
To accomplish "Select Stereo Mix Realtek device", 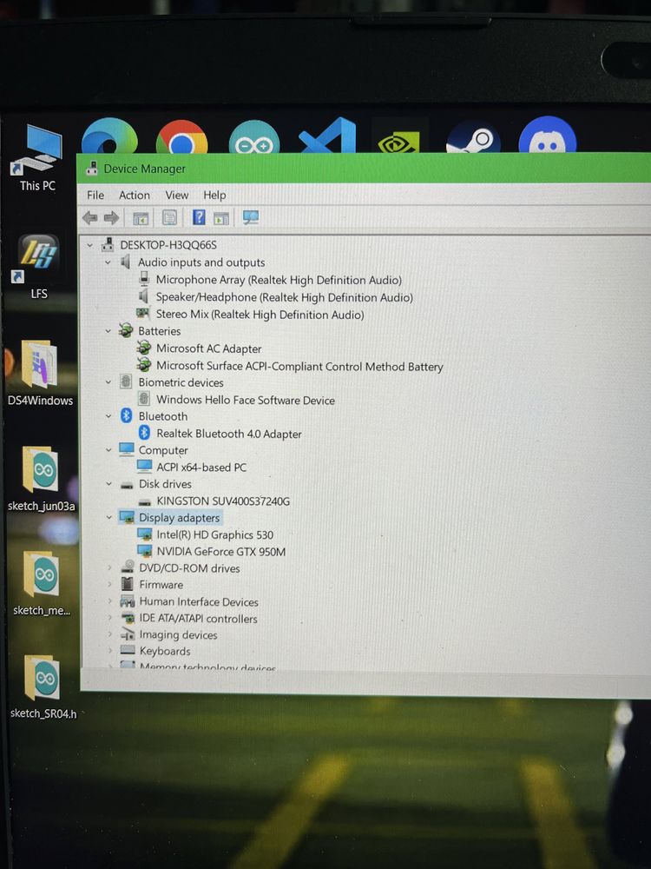I will (260, 315).
